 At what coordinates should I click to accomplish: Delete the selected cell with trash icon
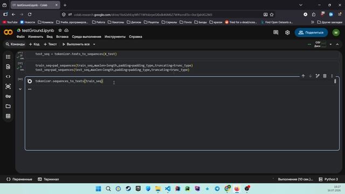pos(325,76)
